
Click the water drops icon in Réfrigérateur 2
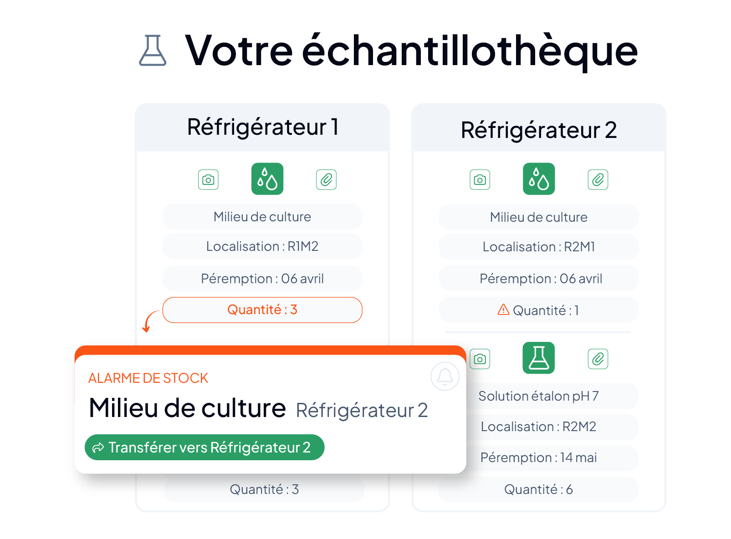[x=539, y=179]
